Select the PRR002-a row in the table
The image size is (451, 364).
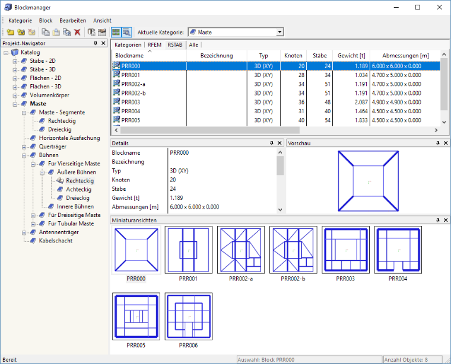pos(276,84)
